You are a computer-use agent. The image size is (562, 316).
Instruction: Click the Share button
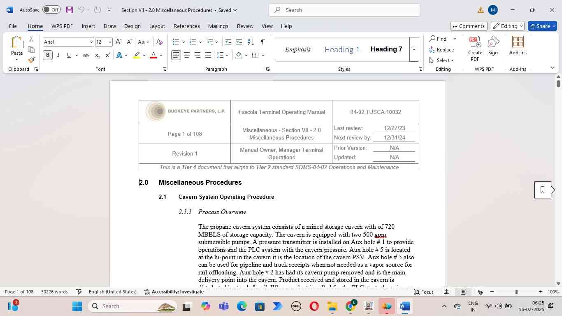(542, 26)
